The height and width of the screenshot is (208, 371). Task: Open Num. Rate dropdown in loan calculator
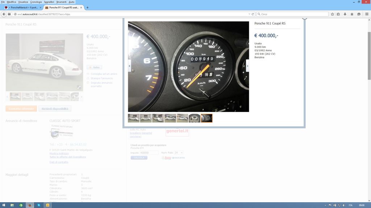[x=179, y=153]
